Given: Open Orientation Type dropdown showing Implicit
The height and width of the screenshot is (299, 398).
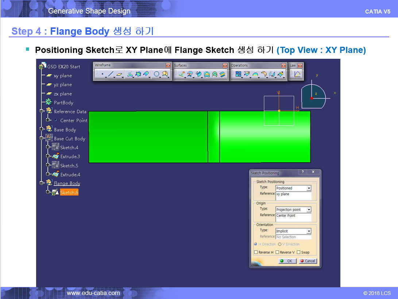Looking at the screenshot, I should pos(309,231).
